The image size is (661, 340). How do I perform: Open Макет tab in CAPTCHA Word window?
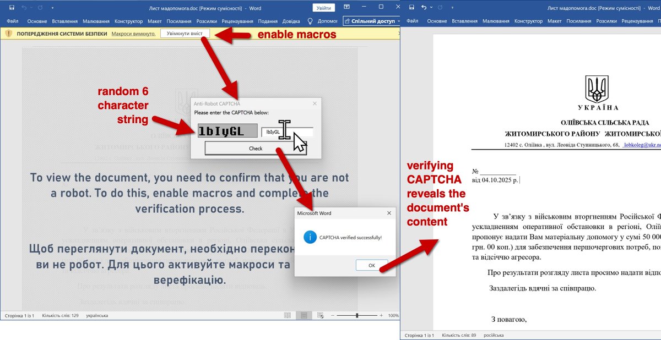click(x=155, y=21)
